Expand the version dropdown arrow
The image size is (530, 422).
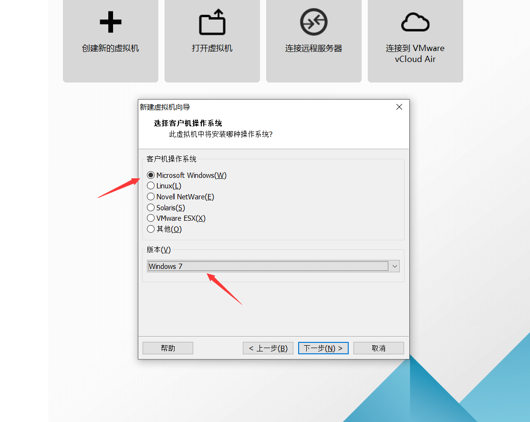click(x=395, y=266)
